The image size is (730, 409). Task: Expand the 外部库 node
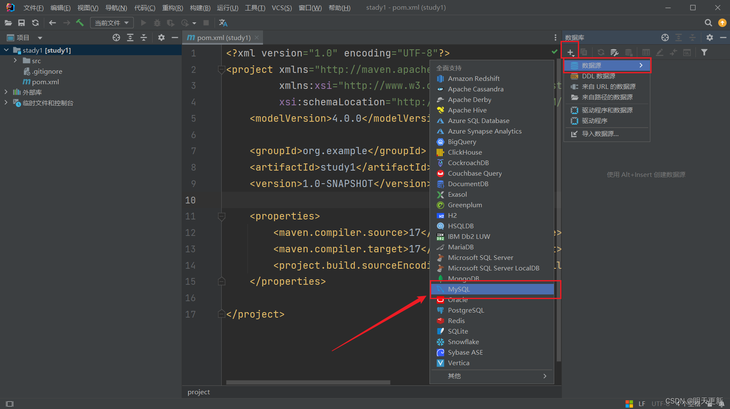click(x=6, y=92)
